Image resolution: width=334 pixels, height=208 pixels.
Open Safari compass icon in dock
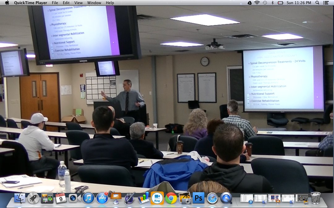coord(212,198)
